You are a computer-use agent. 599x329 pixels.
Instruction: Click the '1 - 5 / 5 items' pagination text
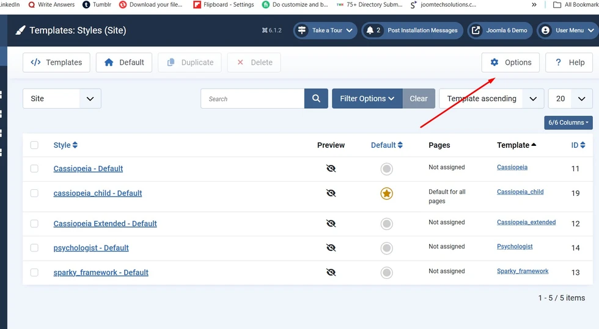tap(562, 298)
